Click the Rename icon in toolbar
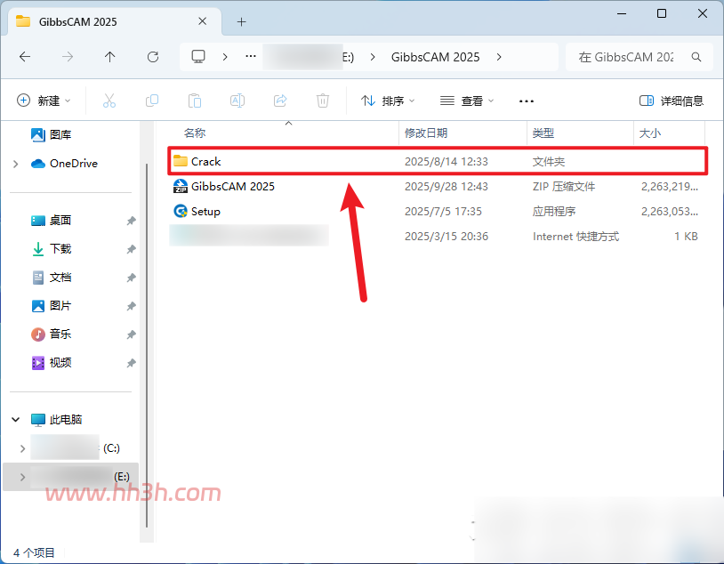Screen dimensions: 724x564 [237, 101]
